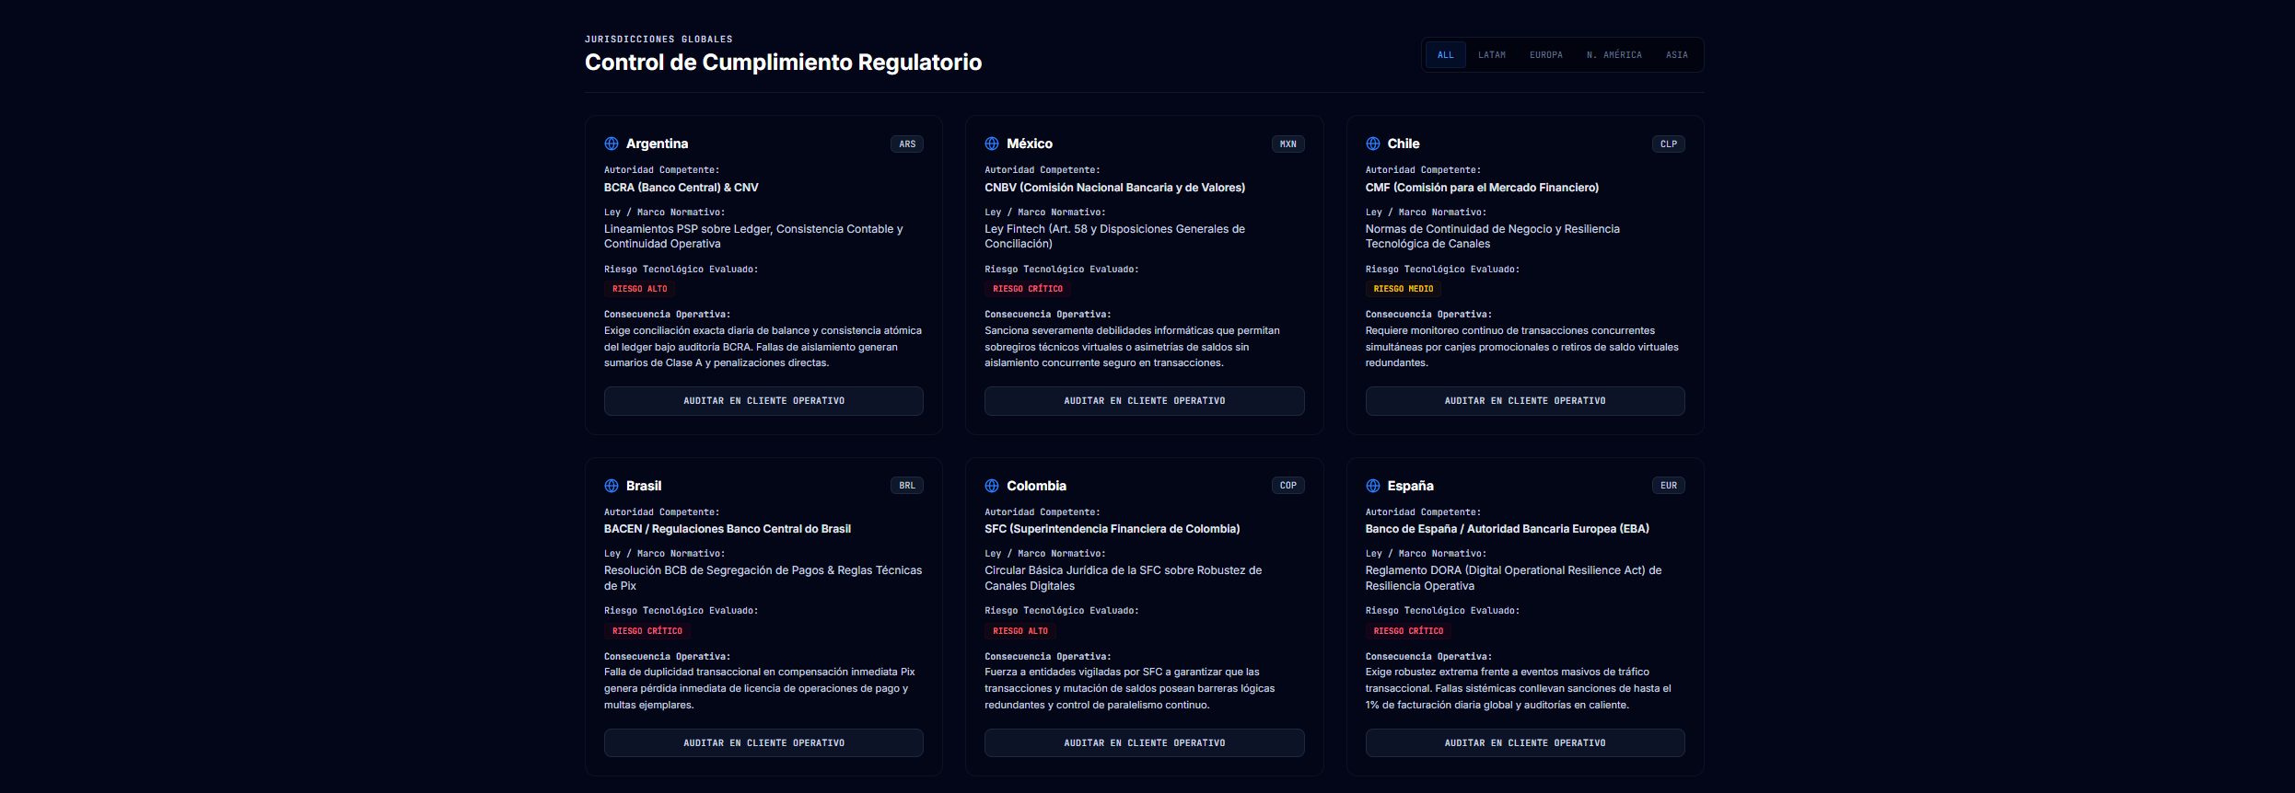This screenshot has width=2295, height=793.
Task: Click the EUR currency badge
Action: [1669, 486]
